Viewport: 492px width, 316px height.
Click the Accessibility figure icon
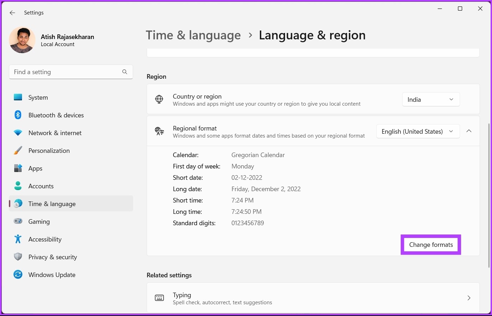18,239
